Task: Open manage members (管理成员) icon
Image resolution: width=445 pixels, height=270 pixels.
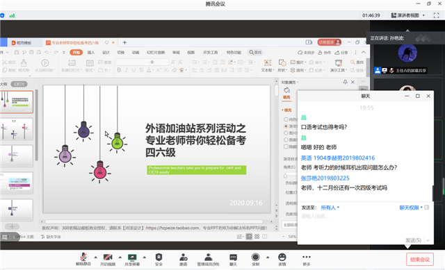Action: pyautogui.click(x=209, y=257)
